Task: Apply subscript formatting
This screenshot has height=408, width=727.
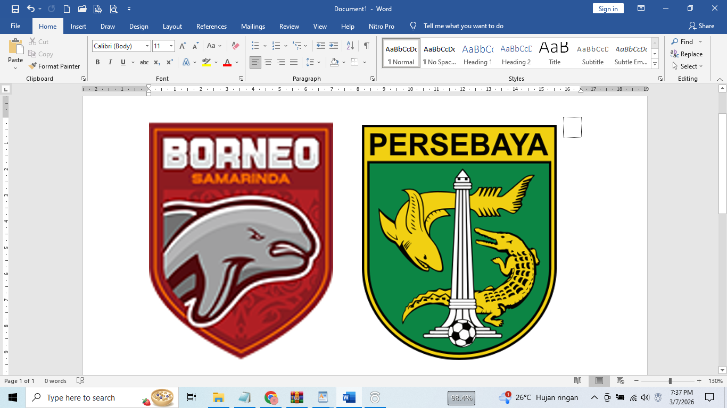Action: (157, 62)
